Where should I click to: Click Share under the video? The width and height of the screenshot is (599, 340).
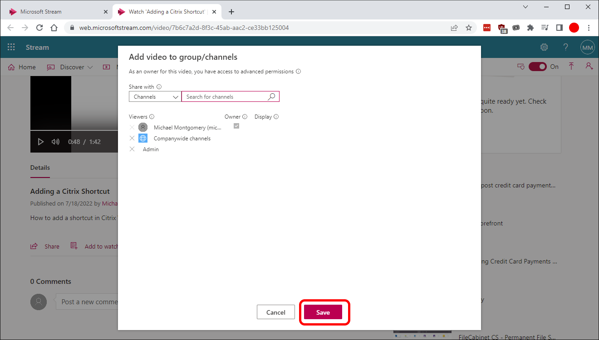(x=45, y=246)
